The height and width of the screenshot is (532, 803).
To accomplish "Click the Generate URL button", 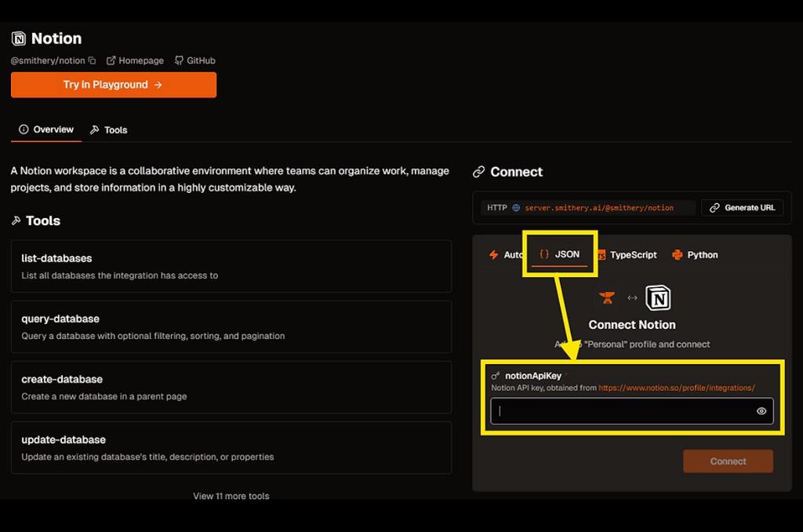I will pyautogui.click(x=742, y=208).
